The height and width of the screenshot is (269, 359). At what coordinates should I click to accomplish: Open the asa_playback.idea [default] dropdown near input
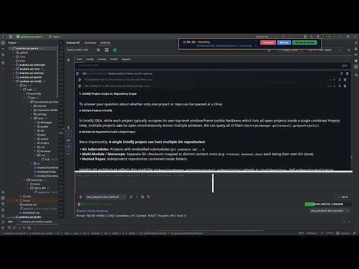point(105,197)
